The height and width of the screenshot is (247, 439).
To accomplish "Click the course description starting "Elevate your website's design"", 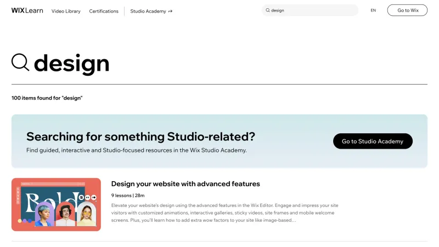I will click(x=224, y=213).
